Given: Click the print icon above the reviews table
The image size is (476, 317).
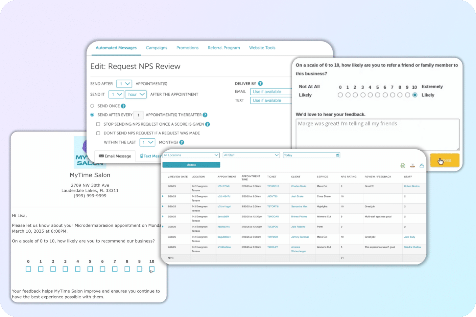Looking at the screenshot, I should tap(422, 166).
